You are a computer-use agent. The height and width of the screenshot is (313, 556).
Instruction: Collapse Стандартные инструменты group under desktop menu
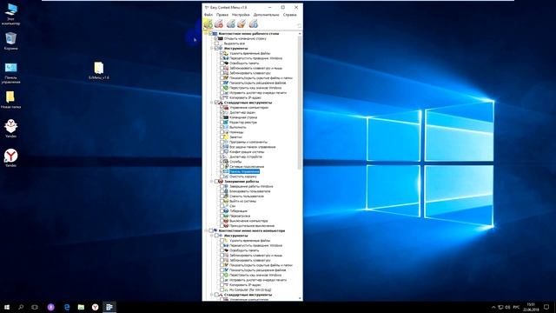click(212, 103)
